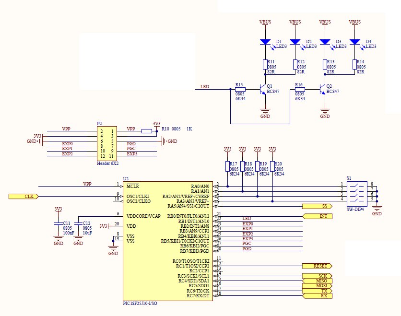Image resolution: width=401 pixels, height=316 pixels.
Task: Select pull-up resistor R20 symbol
Action: (x=272, y=166)
